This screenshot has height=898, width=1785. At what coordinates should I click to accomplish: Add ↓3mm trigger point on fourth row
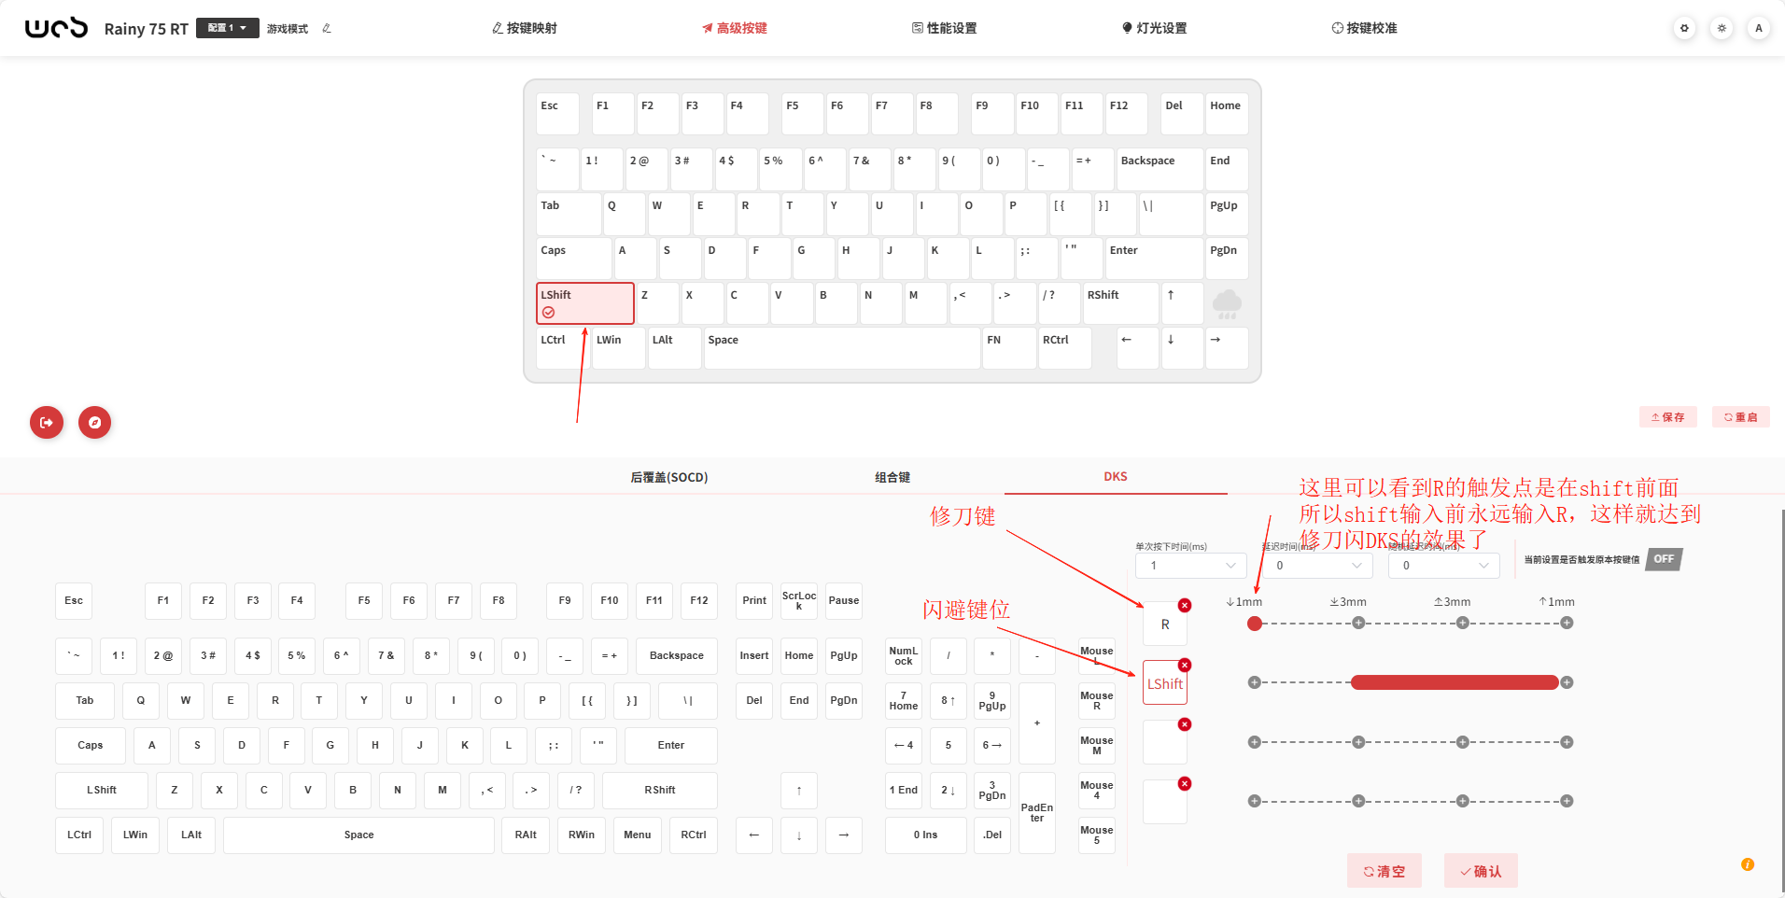point(1358,801)
